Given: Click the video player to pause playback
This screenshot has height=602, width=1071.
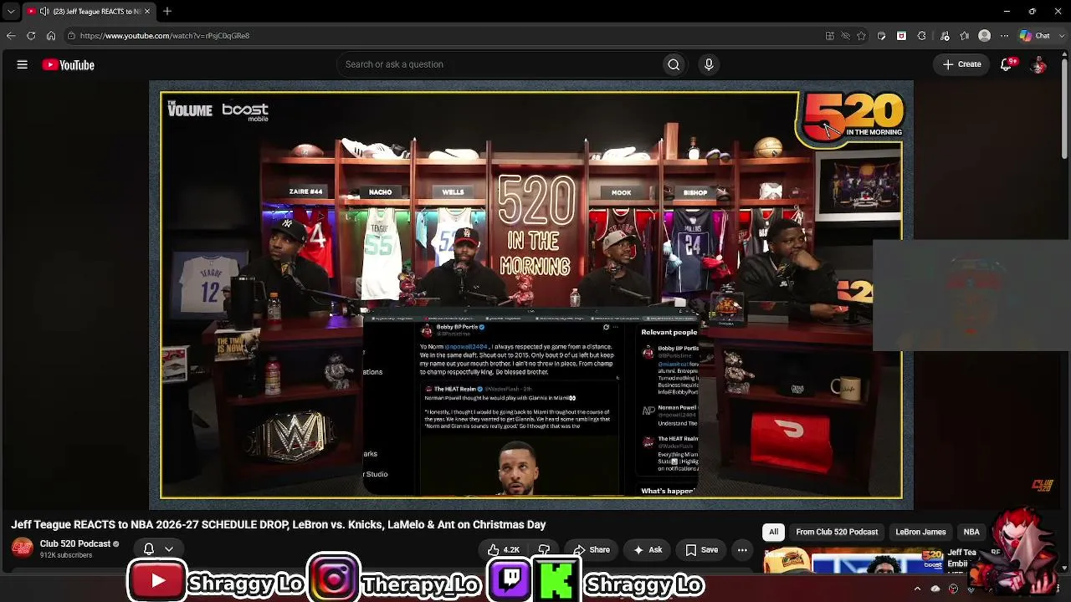Looking at the screenshot, I should 531,295.
